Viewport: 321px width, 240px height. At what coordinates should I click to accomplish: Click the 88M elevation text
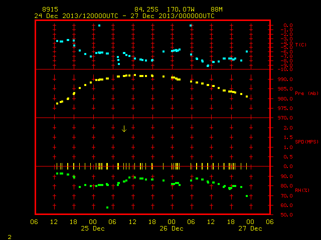point(217,9)
